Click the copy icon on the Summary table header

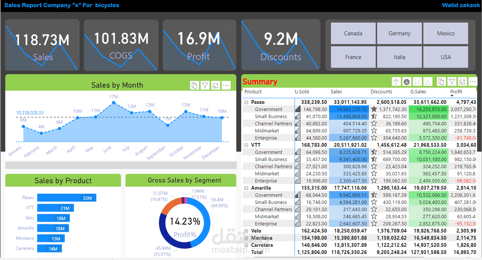pos(441,81)
